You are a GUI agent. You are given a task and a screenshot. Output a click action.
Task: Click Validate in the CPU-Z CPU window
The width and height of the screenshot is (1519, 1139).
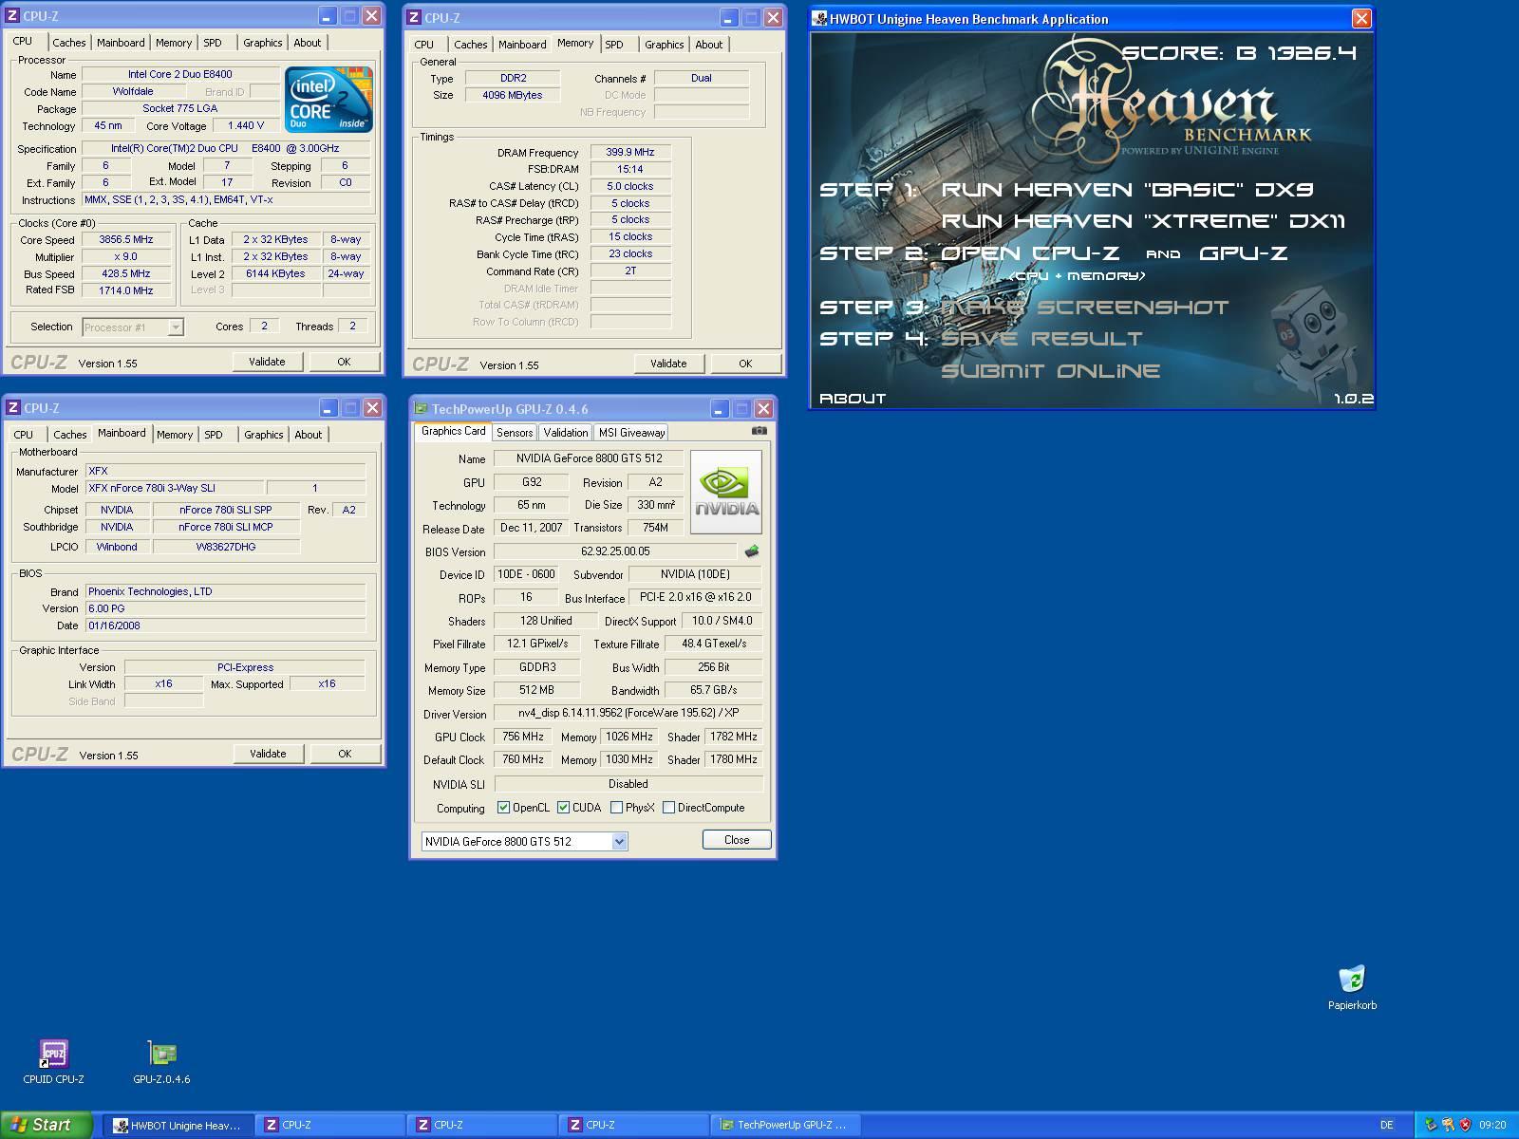tap(267, 362)
